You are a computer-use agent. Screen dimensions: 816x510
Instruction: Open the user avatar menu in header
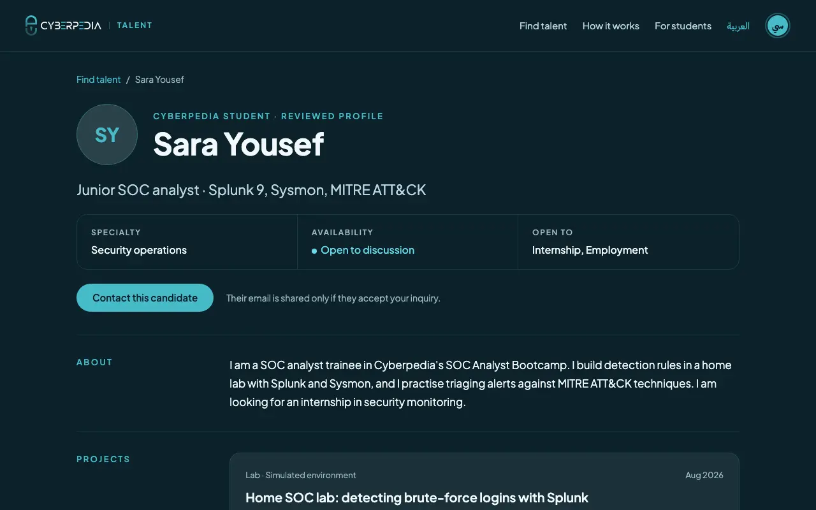[777, 25]
